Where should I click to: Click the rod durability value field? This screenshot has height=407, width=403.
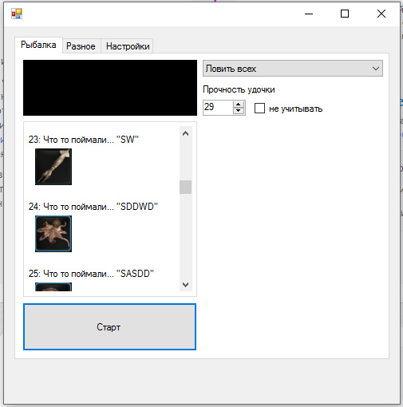(218, 108)
